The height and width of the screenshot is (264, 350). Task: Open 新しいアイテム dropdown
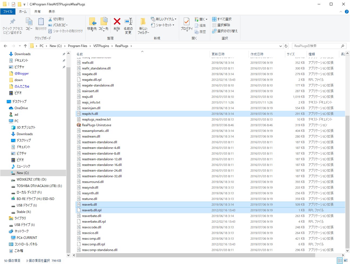tap(164, 19)
